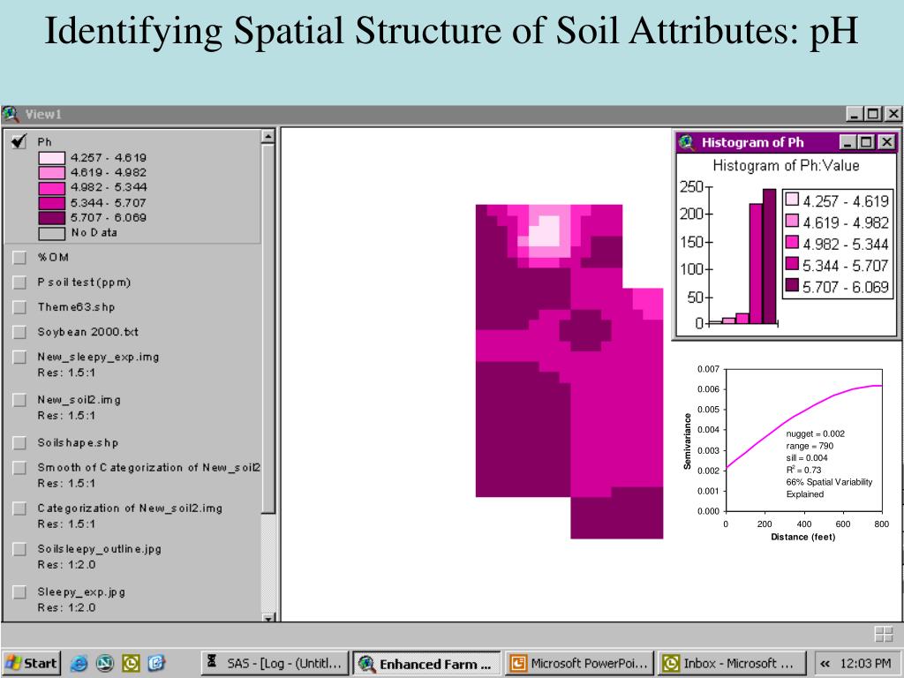The image size is (904, 678).
Task: Click the 'nugget = 0.002' chart label
Action: pos(815,433)
